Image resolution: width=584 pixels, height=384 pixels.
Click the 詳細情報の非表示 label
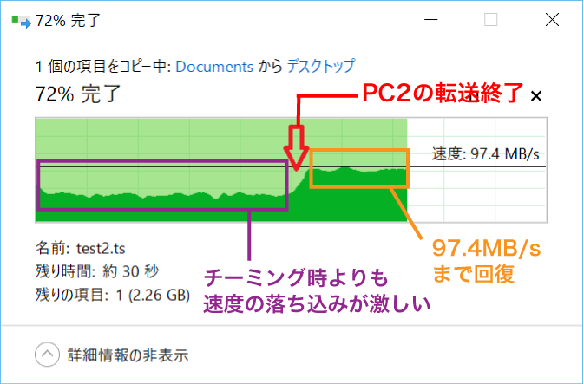128,355
